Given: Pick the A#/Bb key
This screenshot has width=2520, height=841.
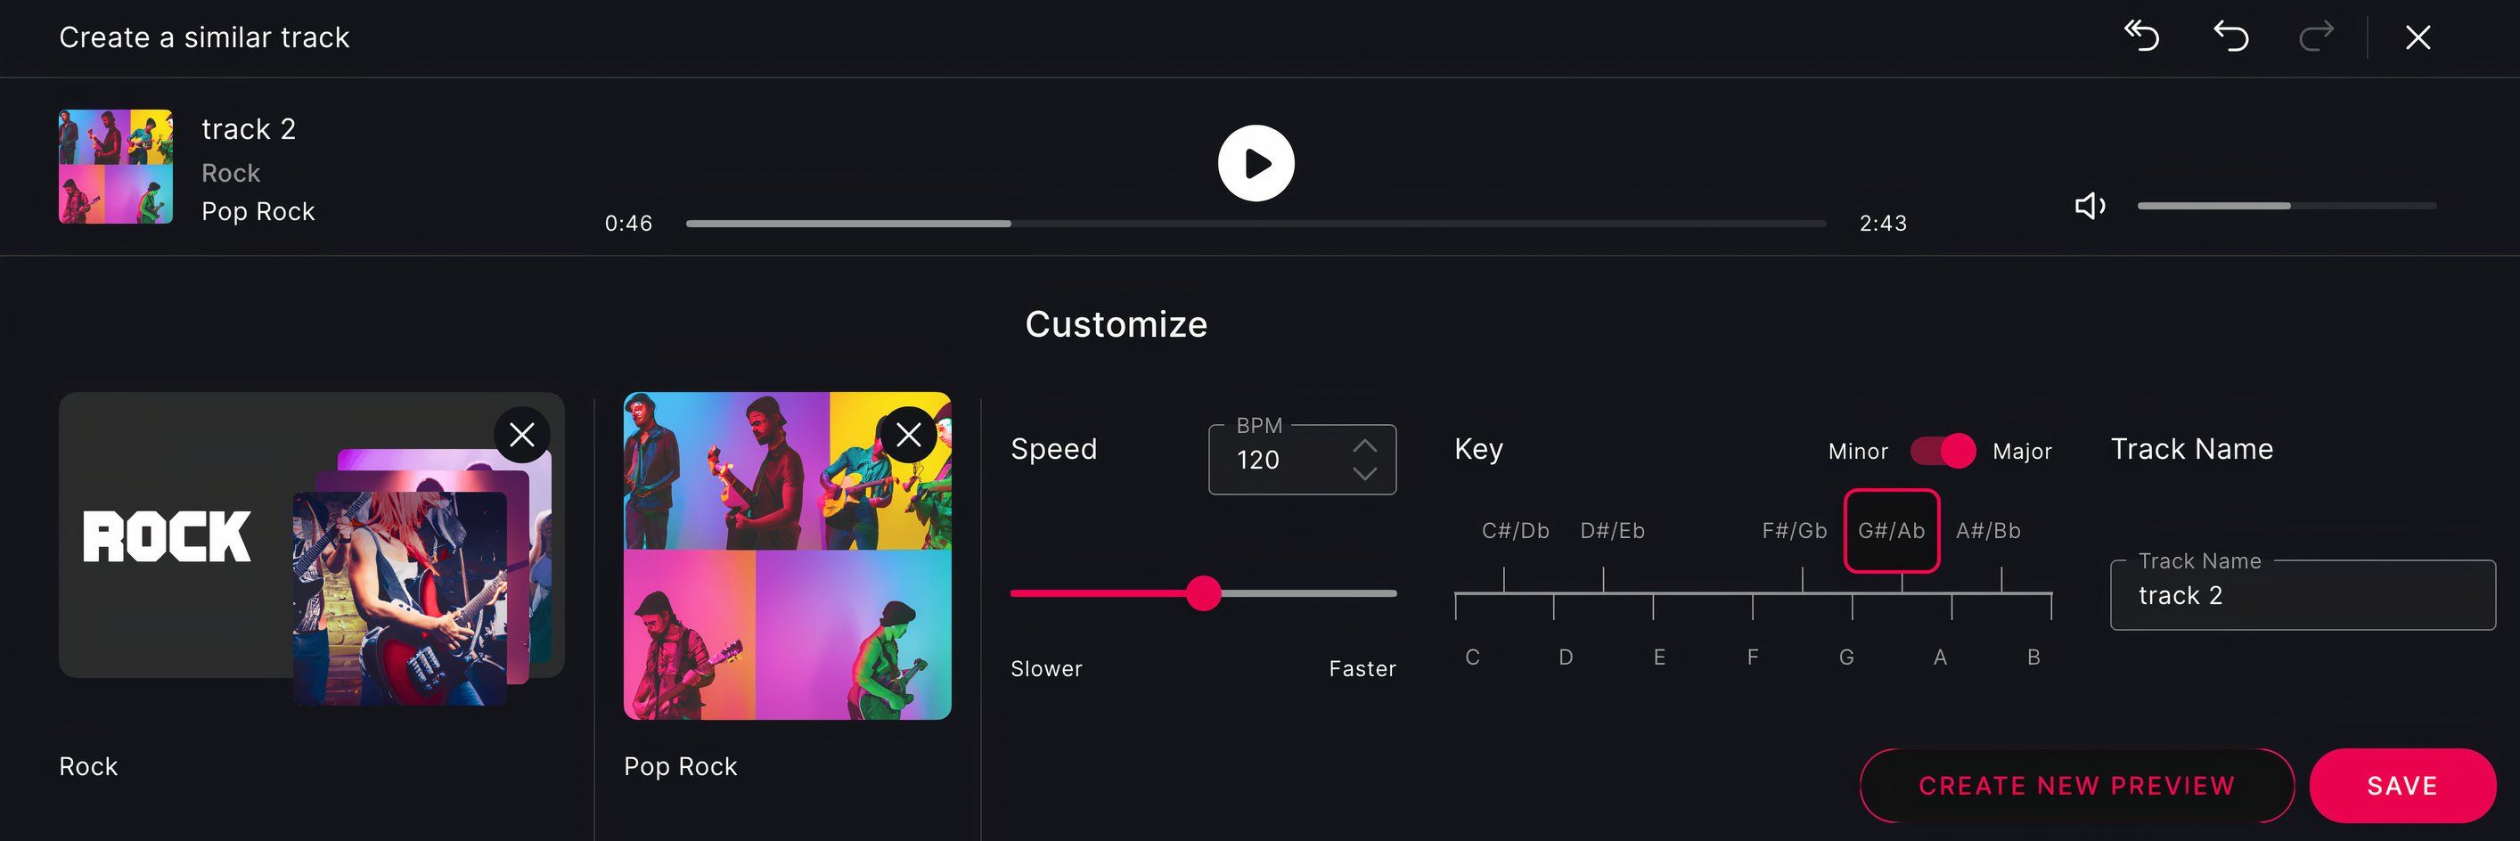Looking at the screenshot, I should [1988, 531].
